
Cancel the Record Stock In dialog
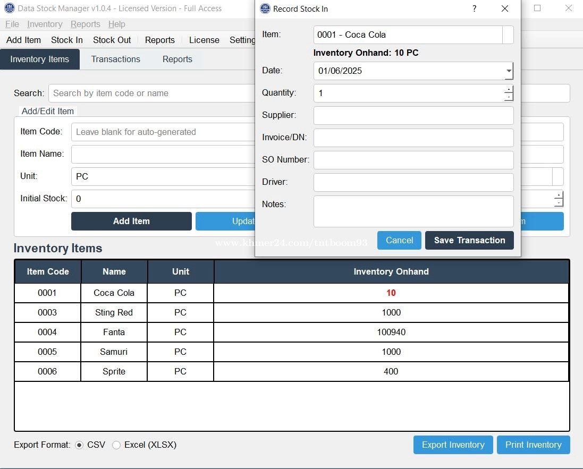pos(399,240)
